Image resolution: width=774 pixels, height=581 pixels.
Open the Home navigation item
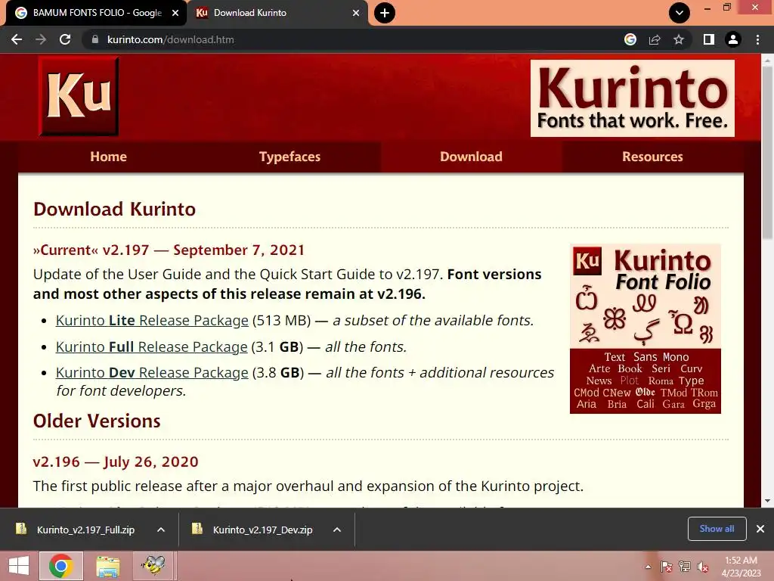pyautogui.click(x=109, y=157)
